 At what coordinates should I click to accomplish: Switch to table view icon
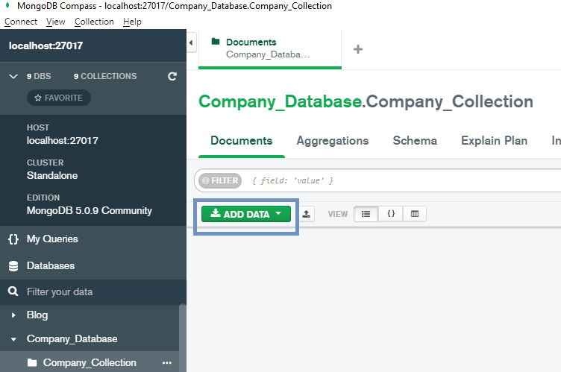point(415,214)
